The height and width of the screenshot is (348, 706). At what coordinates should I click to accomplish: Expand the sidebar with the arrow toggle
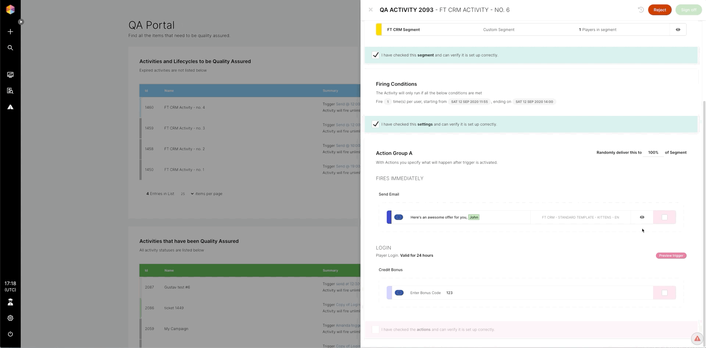[21, 22]
